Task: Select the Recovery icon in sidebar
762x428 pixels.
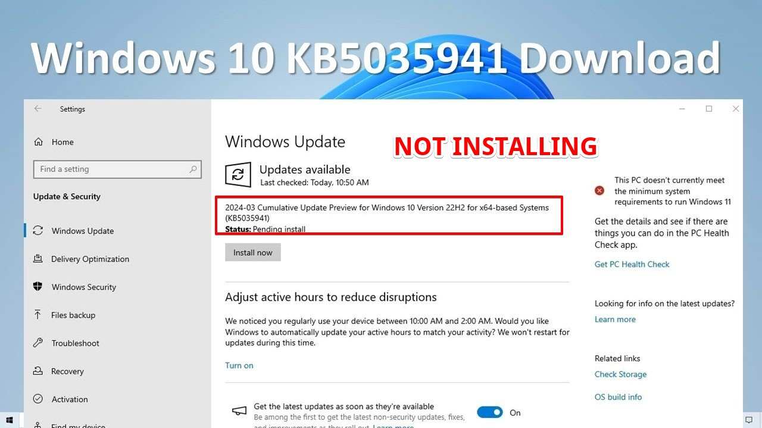Action: click(x=38, y=371)
